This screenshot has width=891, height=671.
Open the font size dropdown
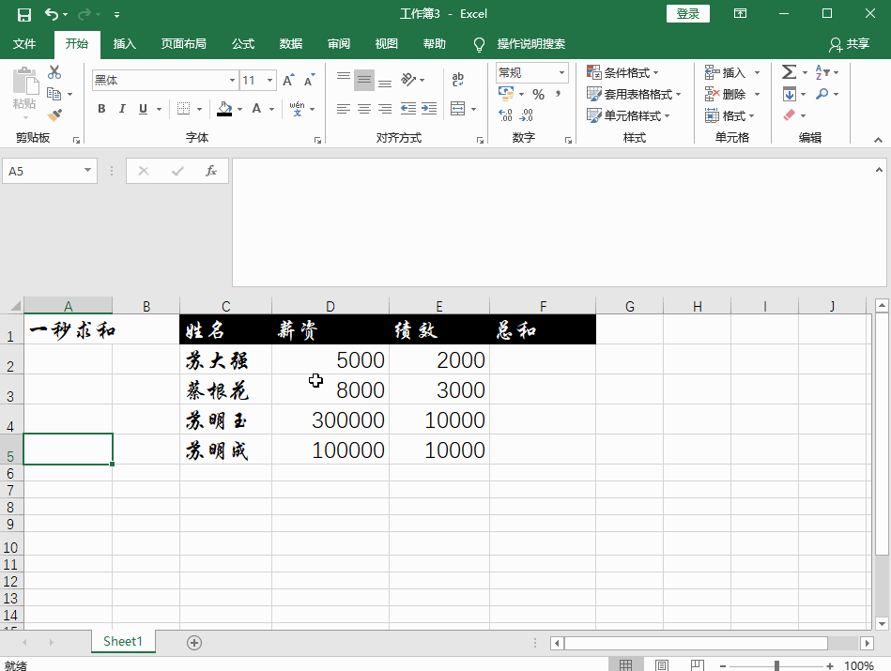[269, 80]
